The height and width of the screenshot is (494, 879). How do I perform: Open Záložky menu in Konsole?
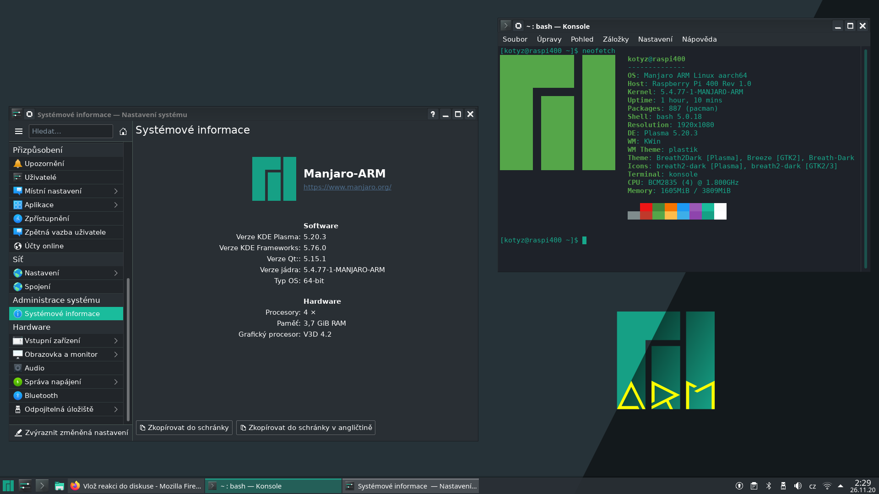point(616,39)
